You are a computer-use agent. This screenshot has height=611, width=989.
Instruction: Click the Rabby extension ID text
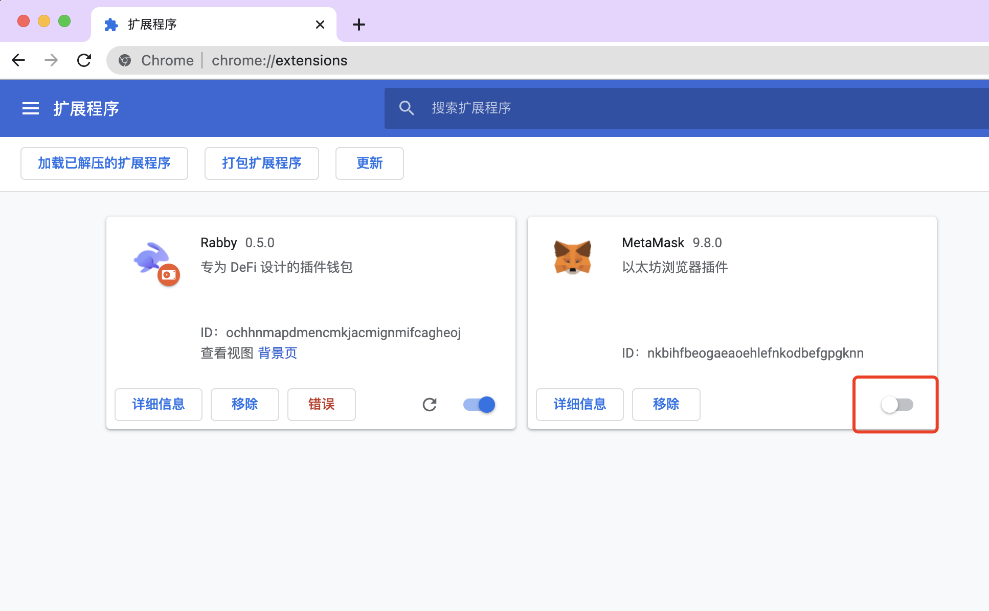click(x=331, y=333)
